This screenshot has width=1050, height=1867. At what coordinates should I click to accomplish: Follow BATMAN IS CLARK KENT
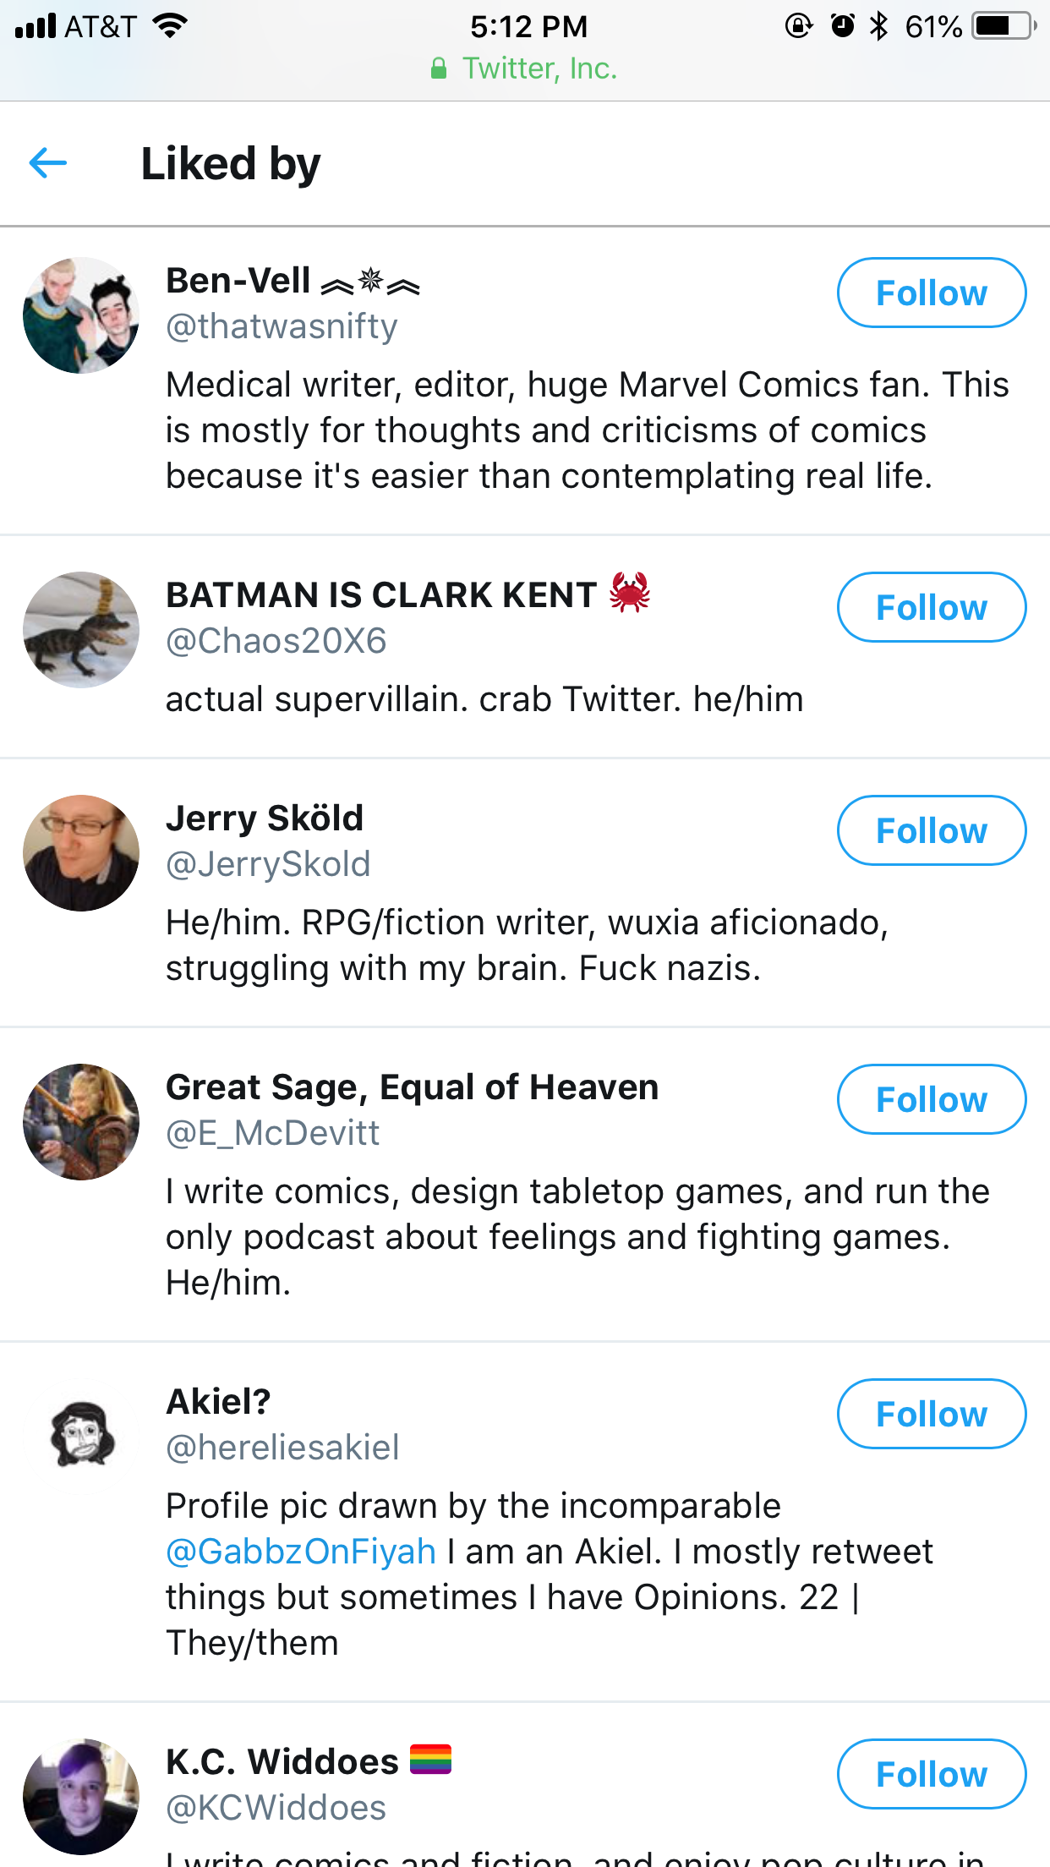[x=932, y=607]
